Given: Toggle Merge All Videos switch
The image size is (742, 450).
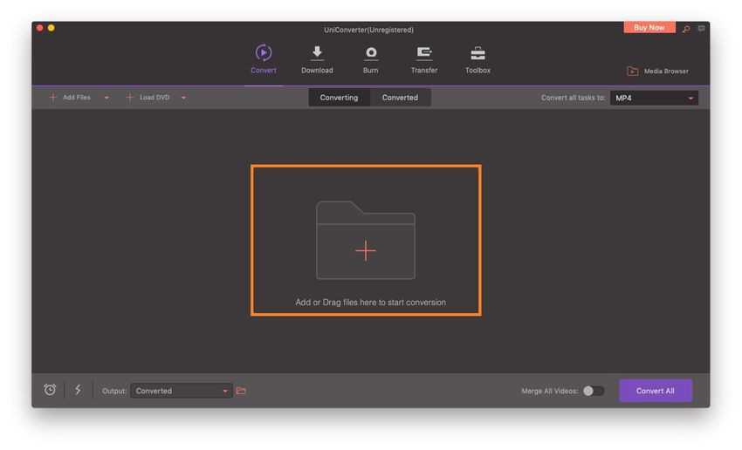Looking at the screenshot, I should click(594, 391).
